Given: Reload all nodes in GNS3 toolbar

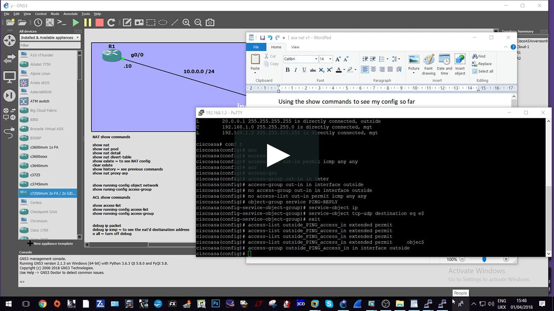Looking at the screenshot, I should (111, 22).
